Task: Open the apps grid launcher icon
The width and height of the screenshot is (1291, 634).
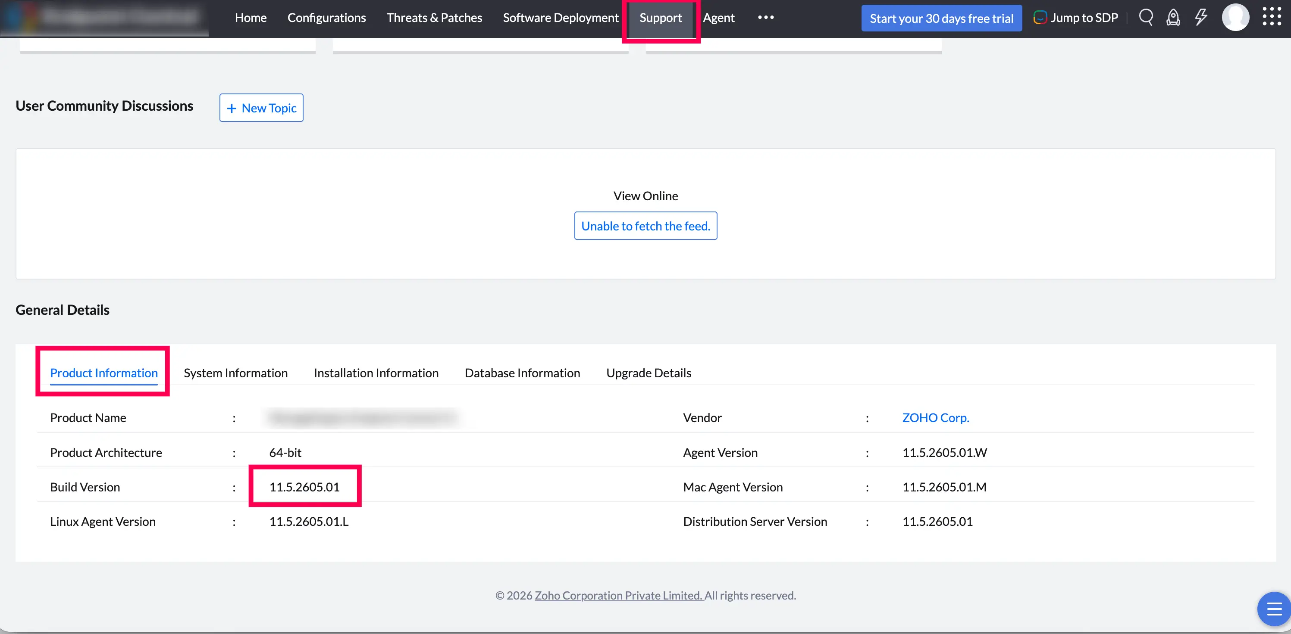Action: click(x=1272, y=16)
